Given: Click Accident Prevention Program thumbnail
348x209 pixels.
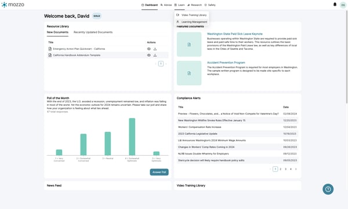Looking at the screenshot, I should 189,73.
